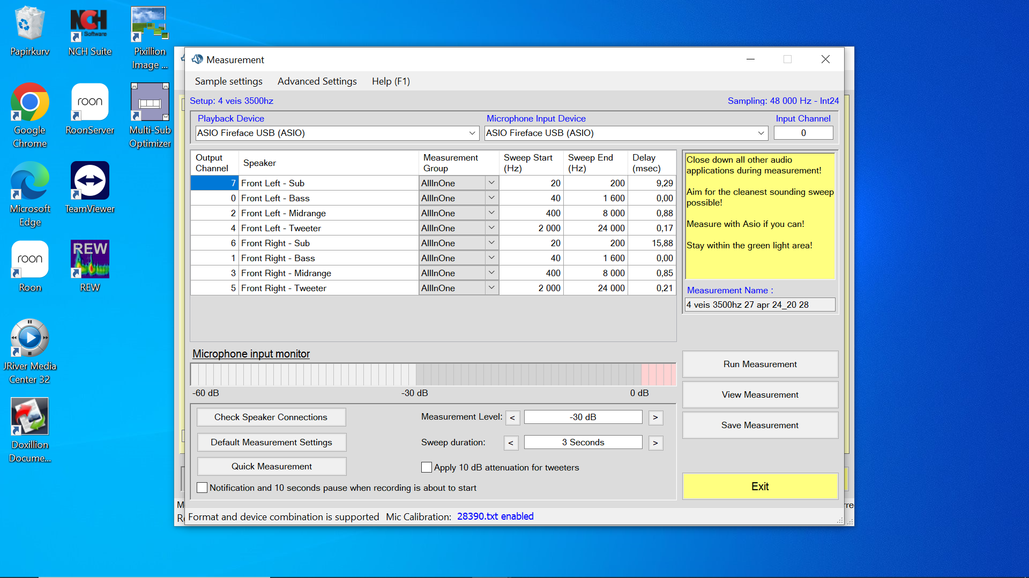The height and width of the screenshot is (578, 1029).
Task: Open the REW desktop icon
Action: [90, 260]
